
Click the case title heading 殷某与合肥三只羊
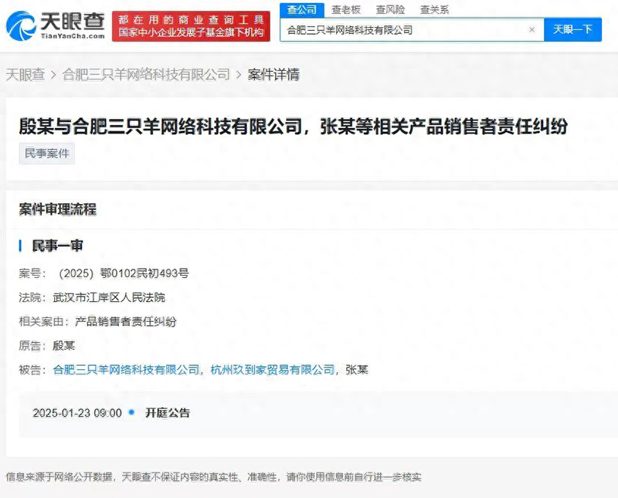coord(293,127)
